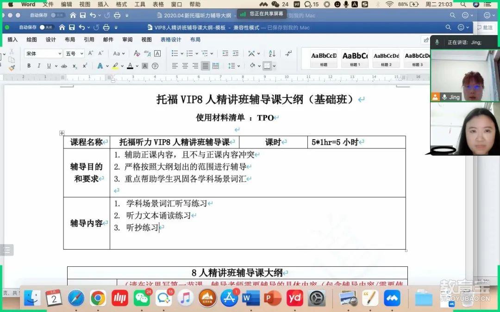Screen dimensions: 500x312
Task: Toggle 自动保存 in the back 2020.04 window
Action: click(57, 15)
